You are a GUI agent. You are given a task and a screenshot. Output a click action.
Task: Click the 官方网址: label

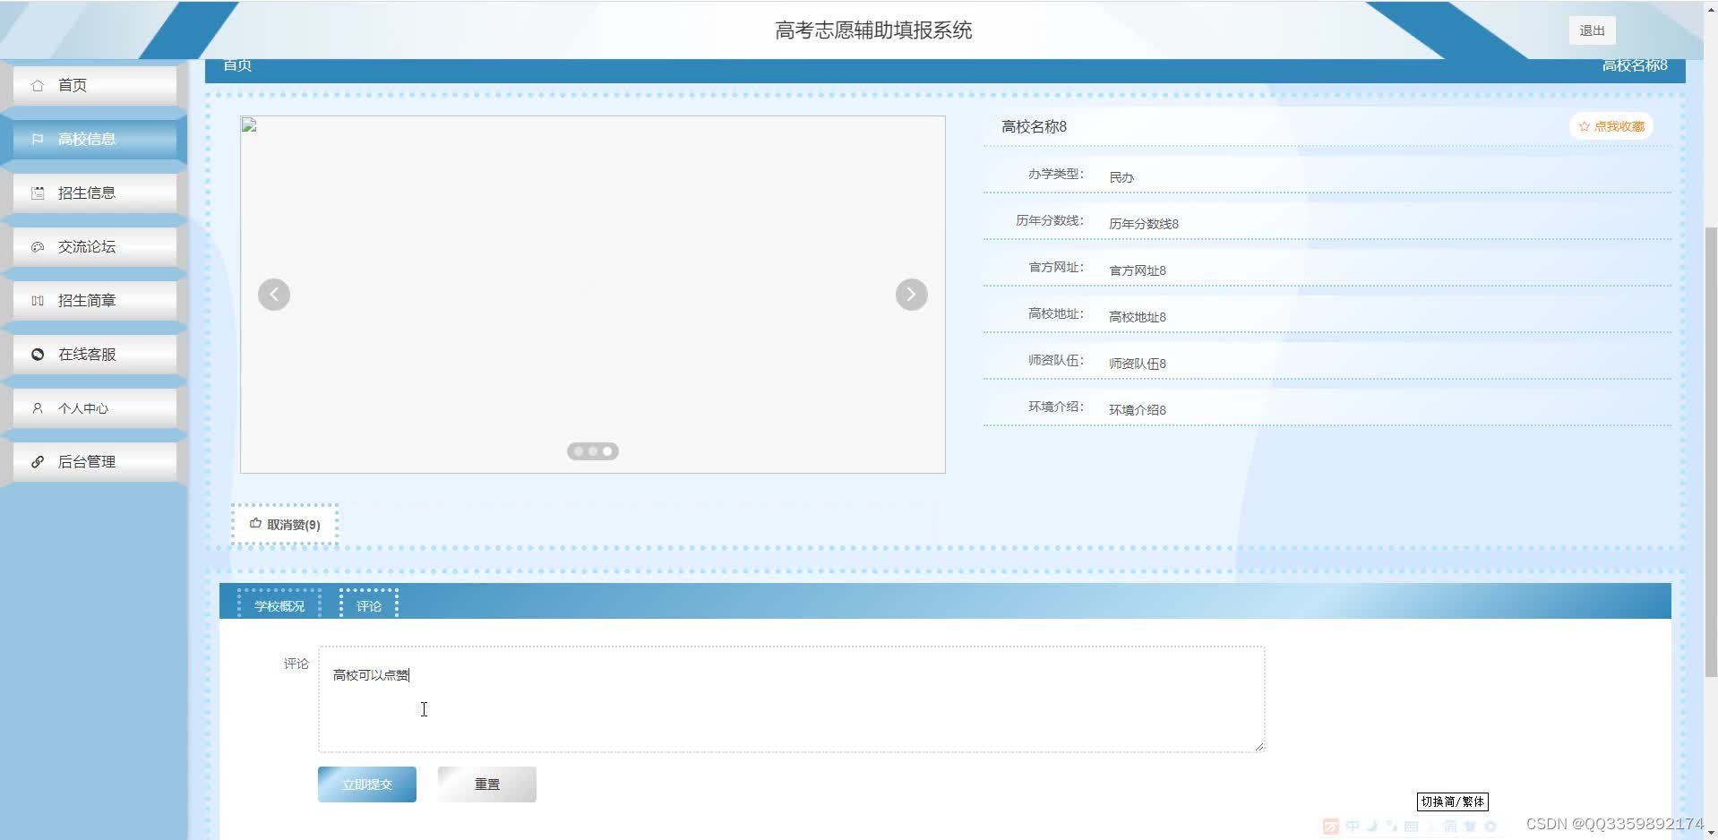click(1056, 267)
